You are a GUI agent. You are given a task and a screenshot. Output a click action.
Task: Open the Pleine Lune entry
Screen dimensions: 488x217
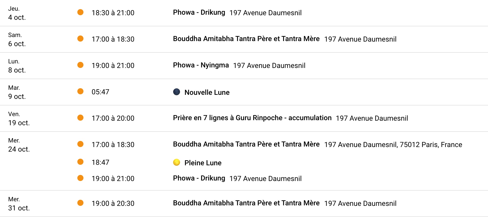pos(203,163)
